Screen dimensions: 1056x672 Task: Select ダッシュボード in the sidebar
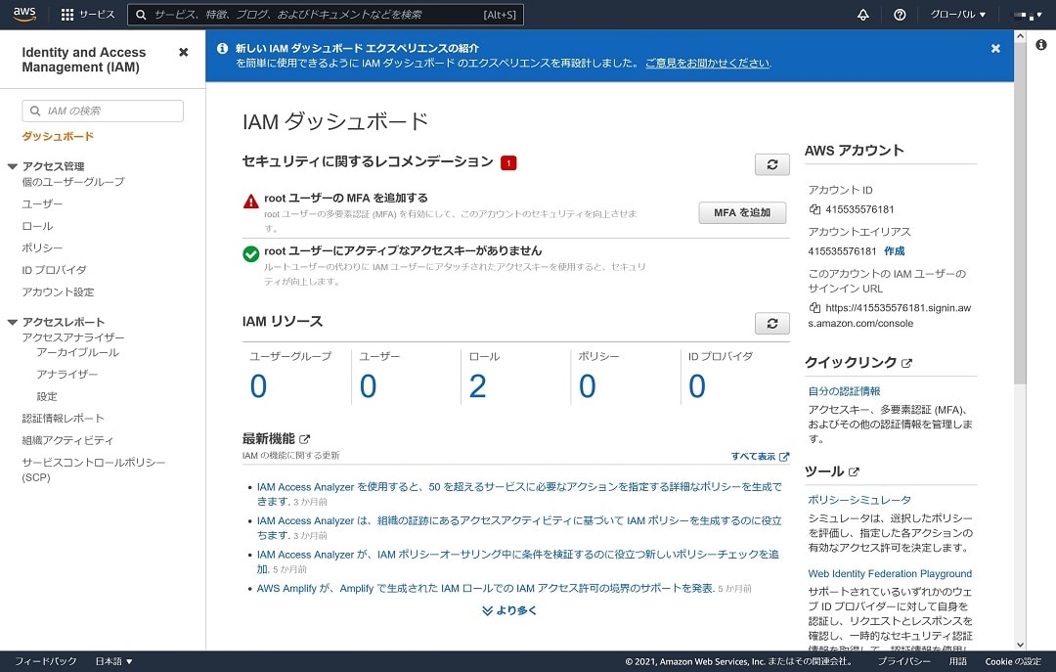click(x=58, y=136)
